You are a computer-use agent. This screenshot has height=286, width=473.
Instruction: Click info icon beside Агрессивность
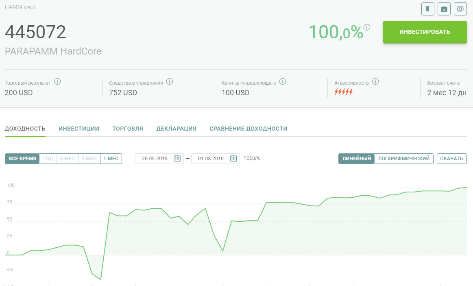(x=375, y=81)
